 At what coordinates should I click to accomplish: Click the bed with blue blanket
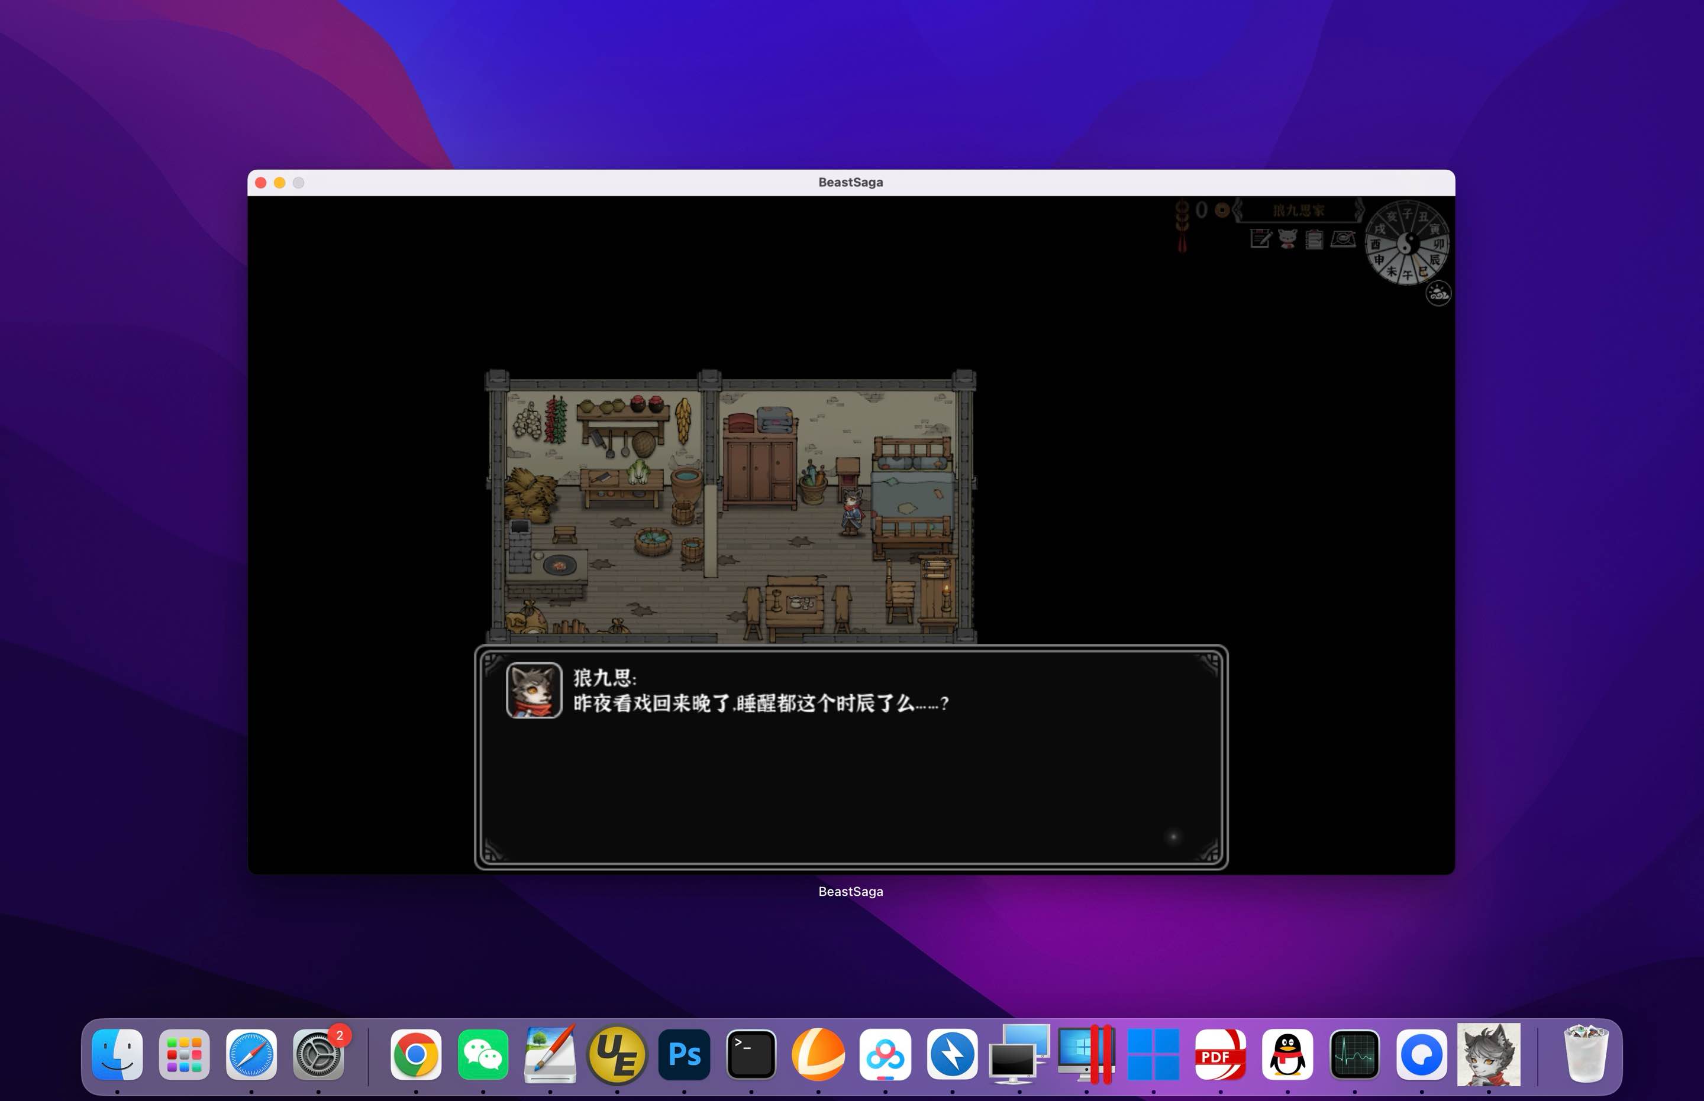913,498
